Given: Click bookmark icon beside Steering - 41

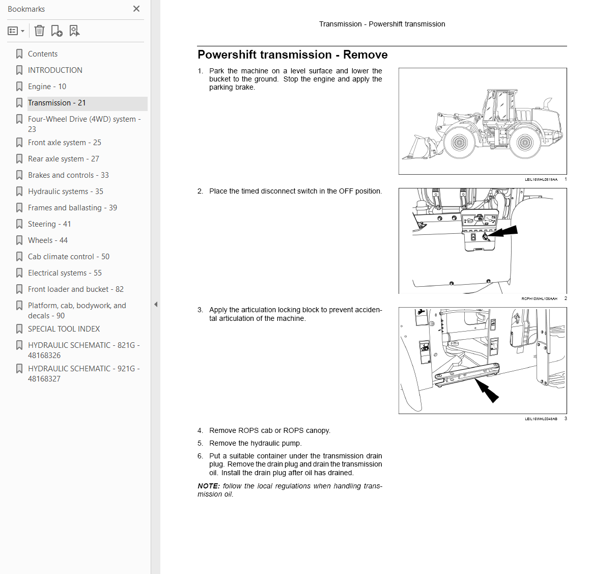Looking at the screenshot, I should pos(19,224).
